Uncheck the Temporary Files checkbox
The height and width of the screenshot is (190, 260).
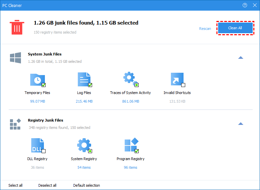[44, 85]
